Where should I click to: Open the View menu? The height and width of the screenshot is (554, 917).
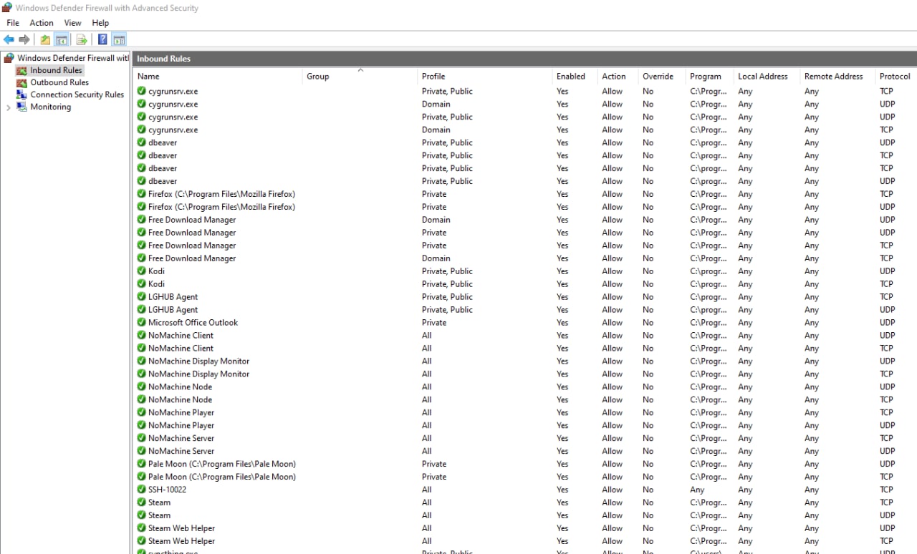[72, 23]
